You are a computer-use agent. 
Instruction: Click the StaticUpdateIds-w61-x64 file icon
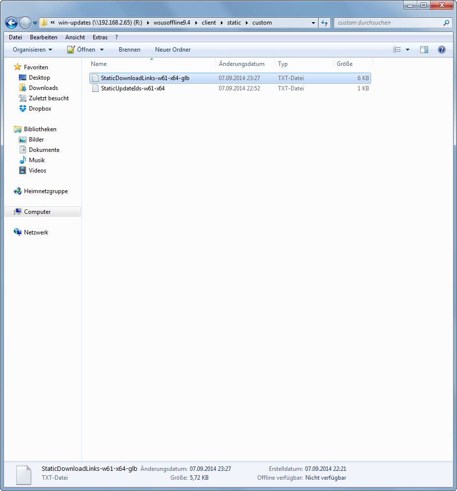click(96, 88)
